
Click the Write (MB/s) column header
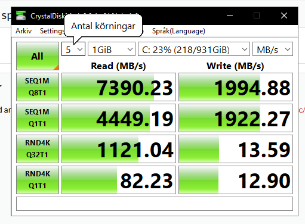pyautogui.click(x=235, y=66)
